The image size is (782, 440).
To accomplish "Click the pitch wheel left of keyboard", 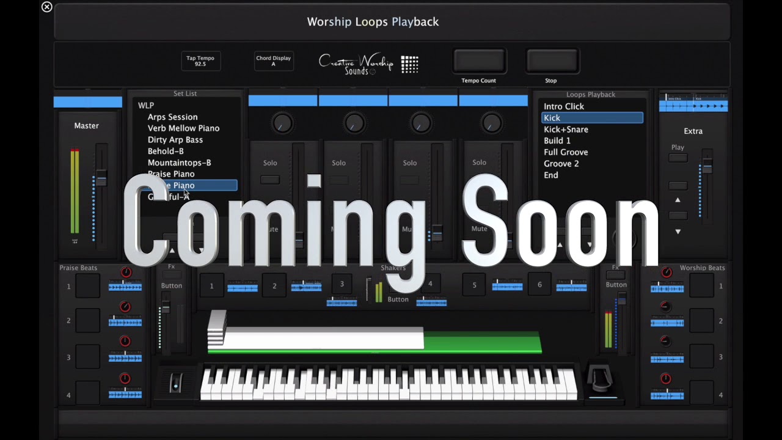I will point(176,383).
